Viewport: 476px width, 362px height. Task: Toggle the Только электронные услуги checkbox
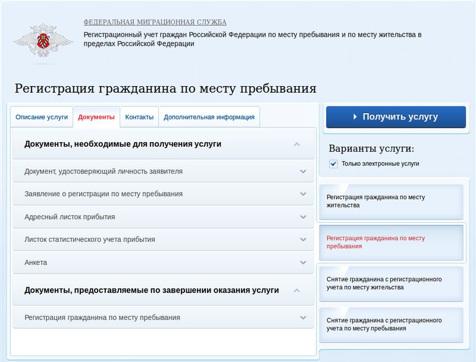[333, 163]
